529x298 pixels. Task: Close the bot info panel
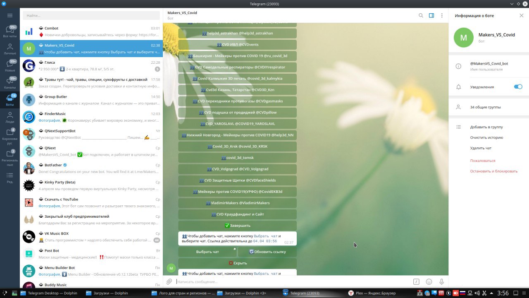tap(521, 15)
